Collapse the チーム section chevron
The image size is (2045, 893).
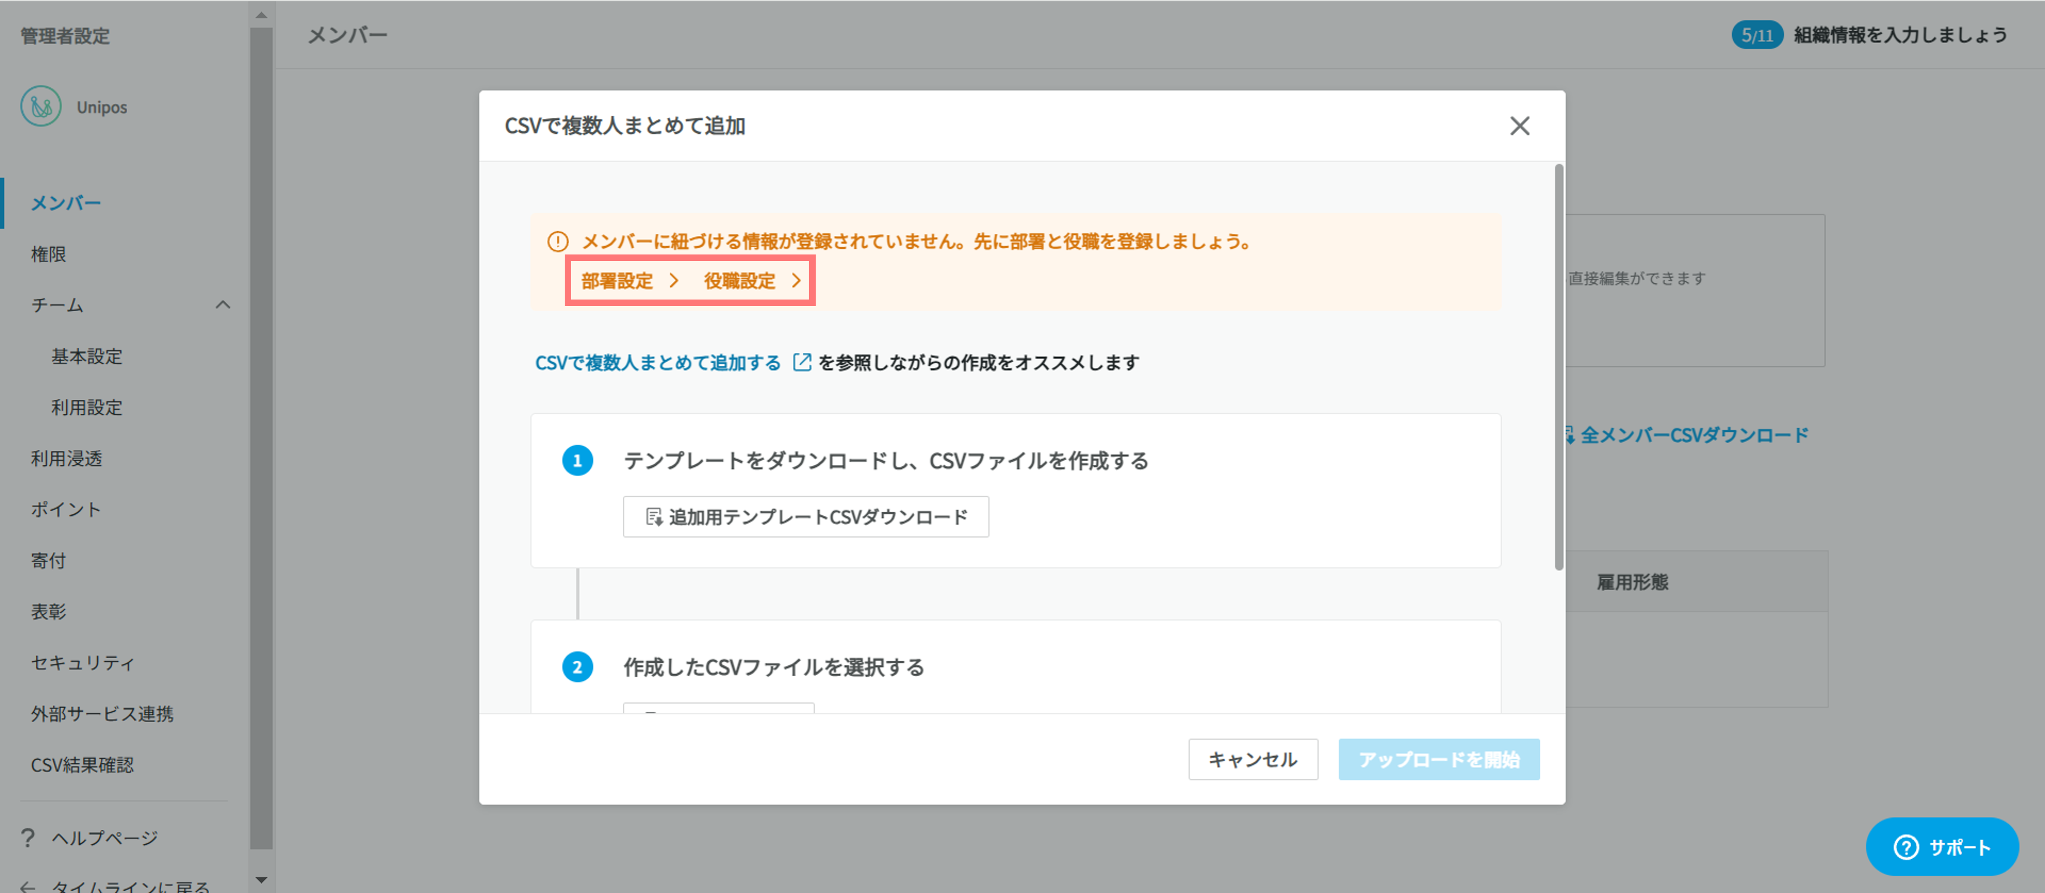pyautogui.click(x=223, y=305)
